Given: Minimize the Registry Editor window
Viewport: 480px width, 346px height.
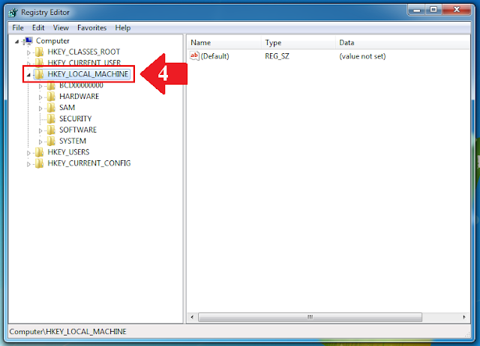Looking at the screenshot, I should pos(417,10).
